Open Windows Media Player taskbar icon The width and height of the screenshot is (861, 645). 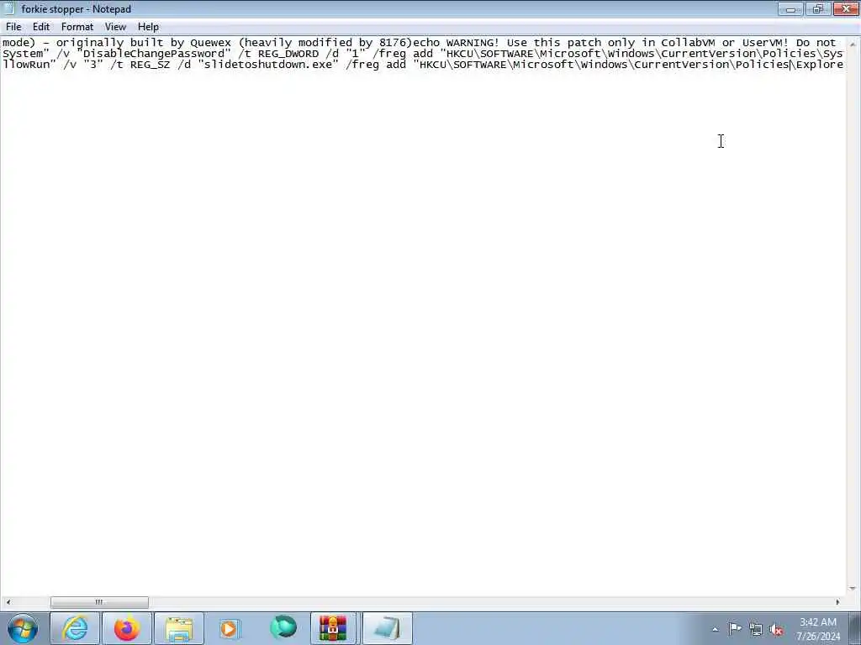pos(230,628)
